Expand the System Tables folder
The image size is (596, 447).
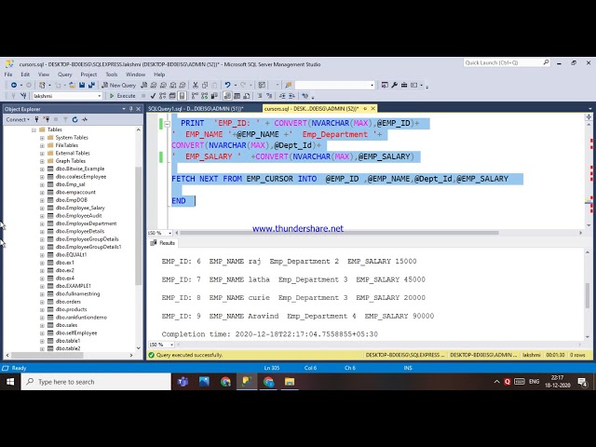tap(42, 138)
